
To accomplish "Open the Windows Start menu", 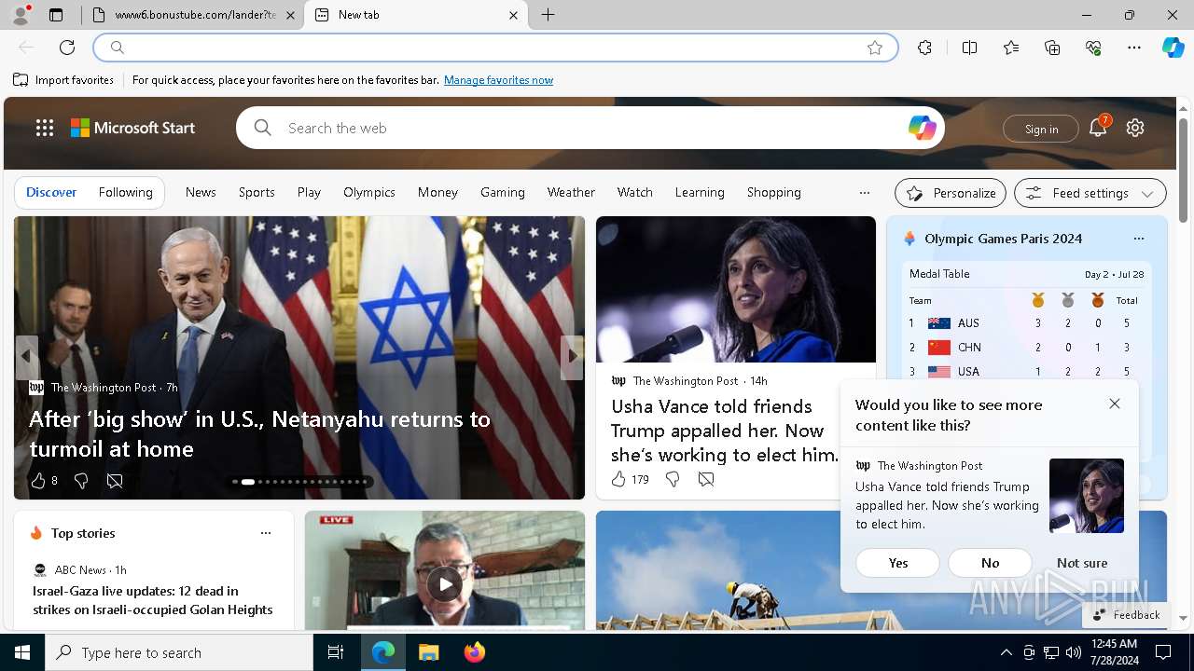I will point(22,652).
